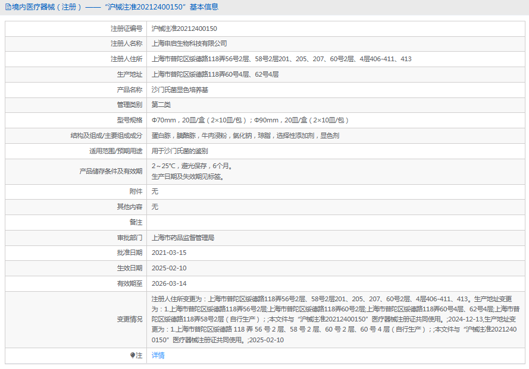Click the marker icon beside 注 label
The height and width of the screenshot is (369, 529).
click(133, 355)
